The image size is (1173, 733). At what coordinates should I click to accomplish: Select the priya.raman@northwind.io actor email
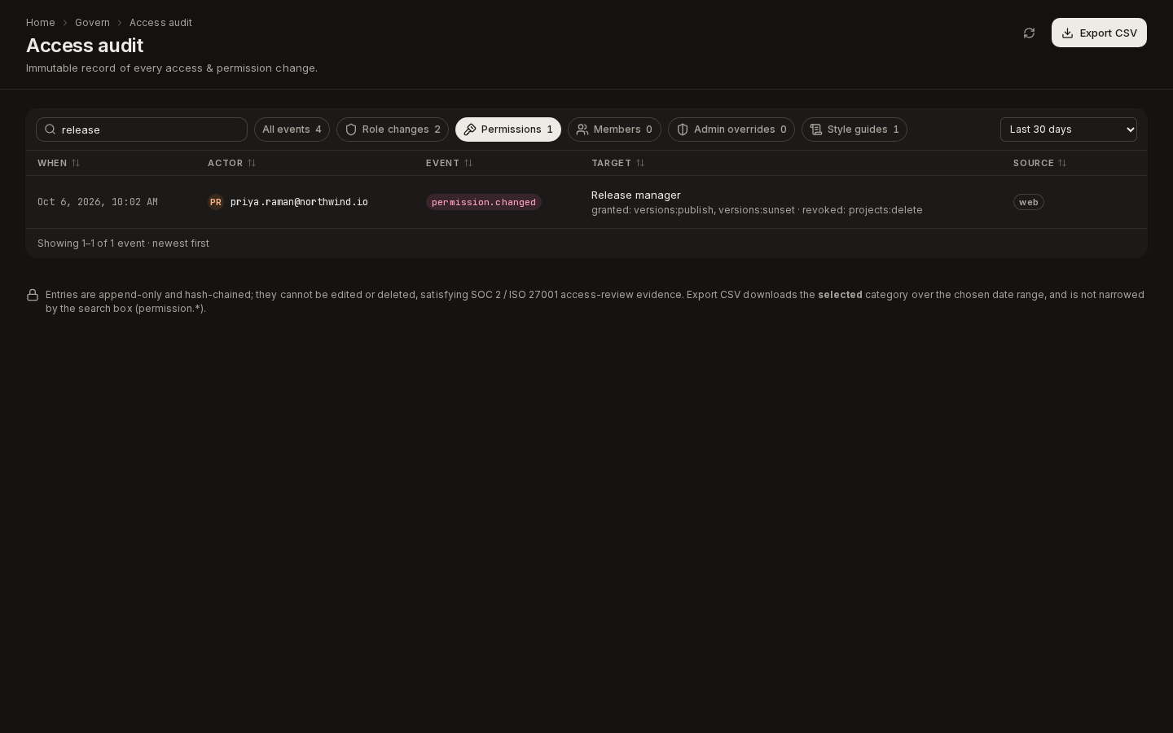(x=299, y=202)
